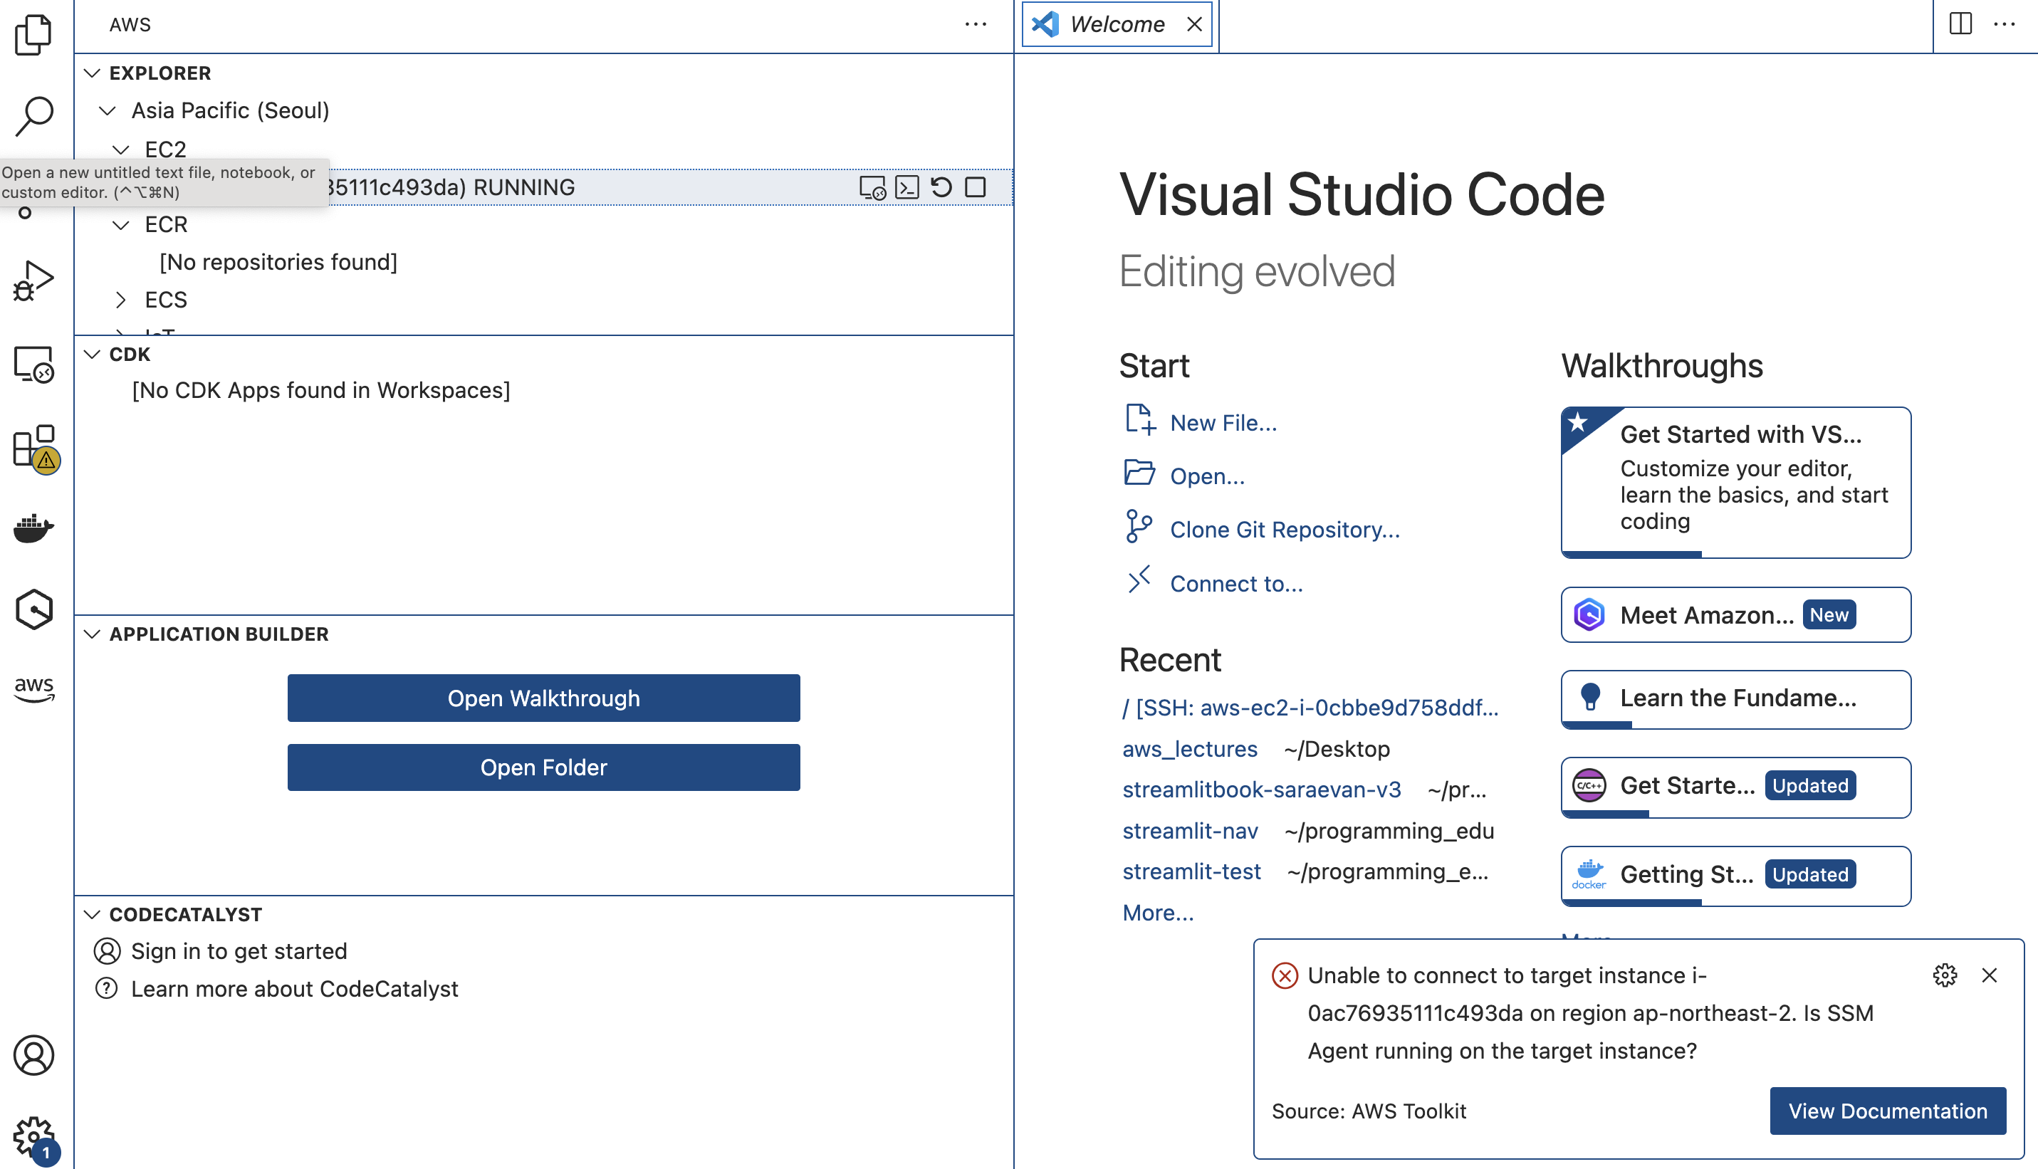
Task: Connect VS Code to the EC2 instance icon
Action: coord(872,187)
